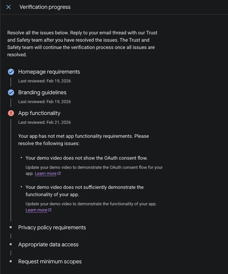
Task: Click the App functionality error icon
Action: tap(11, 113)
